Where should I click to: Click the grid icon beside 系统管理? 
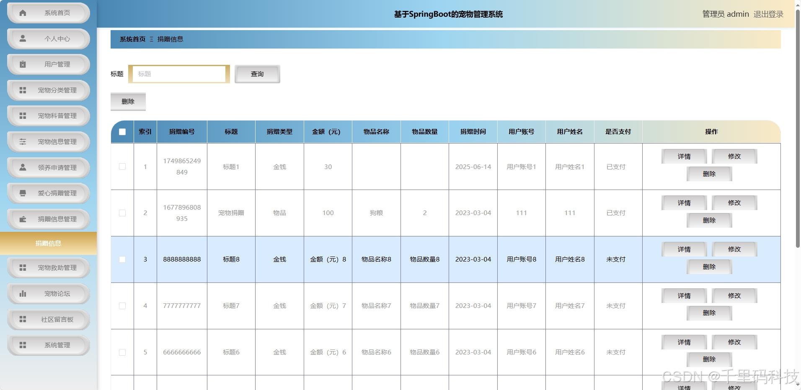coord(23,345)
